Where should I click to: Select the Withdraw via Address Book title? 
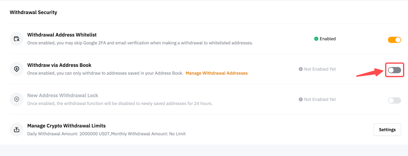(59, 65)
